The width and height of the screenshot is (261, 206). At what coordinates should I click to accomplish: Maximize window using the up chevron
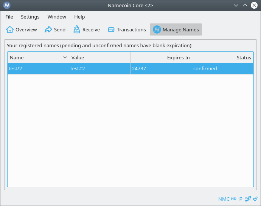click(x=245, y=5)
